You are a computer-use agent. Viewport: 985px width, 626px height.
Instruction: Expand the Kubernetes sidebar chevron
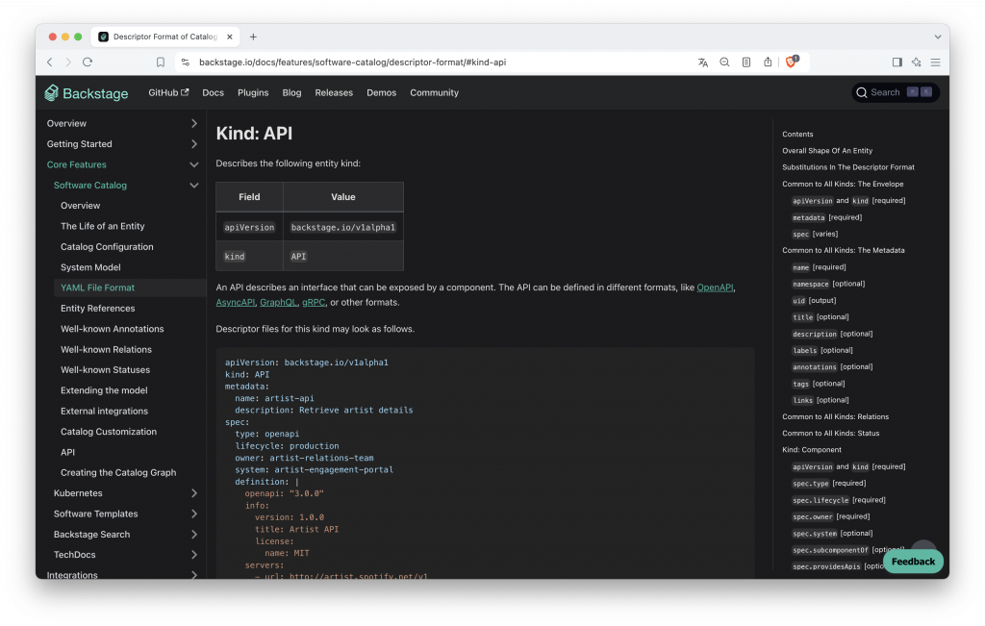click(194, 493)
